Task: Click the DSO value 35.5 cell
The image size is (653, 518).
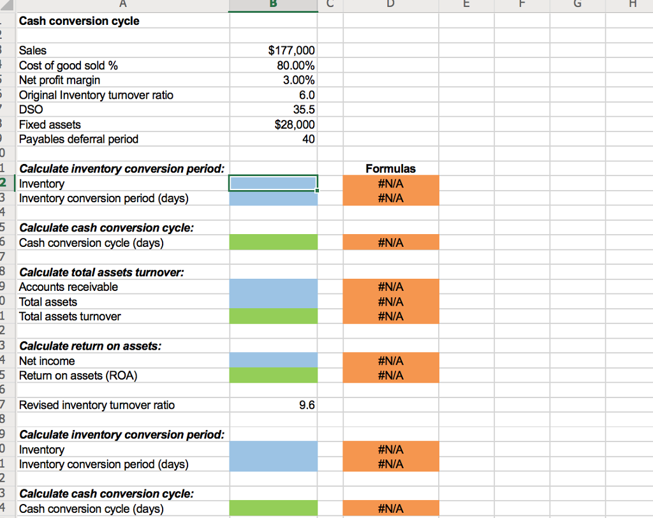Action: 273,110
